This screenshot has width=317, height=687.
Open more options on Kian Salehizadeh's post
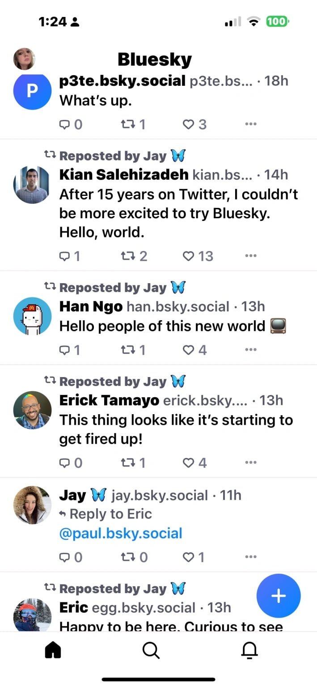point(250,256)
